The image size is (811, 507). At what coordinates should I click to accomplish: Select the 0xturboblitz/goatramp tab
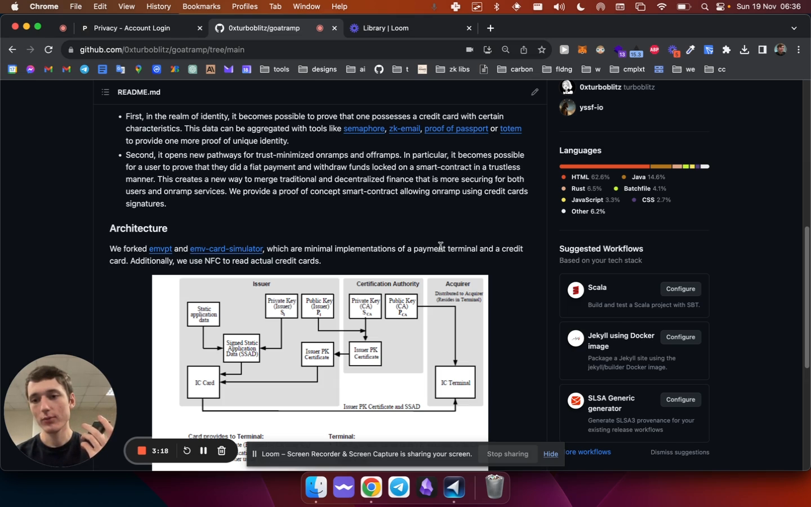click(276, 28)
